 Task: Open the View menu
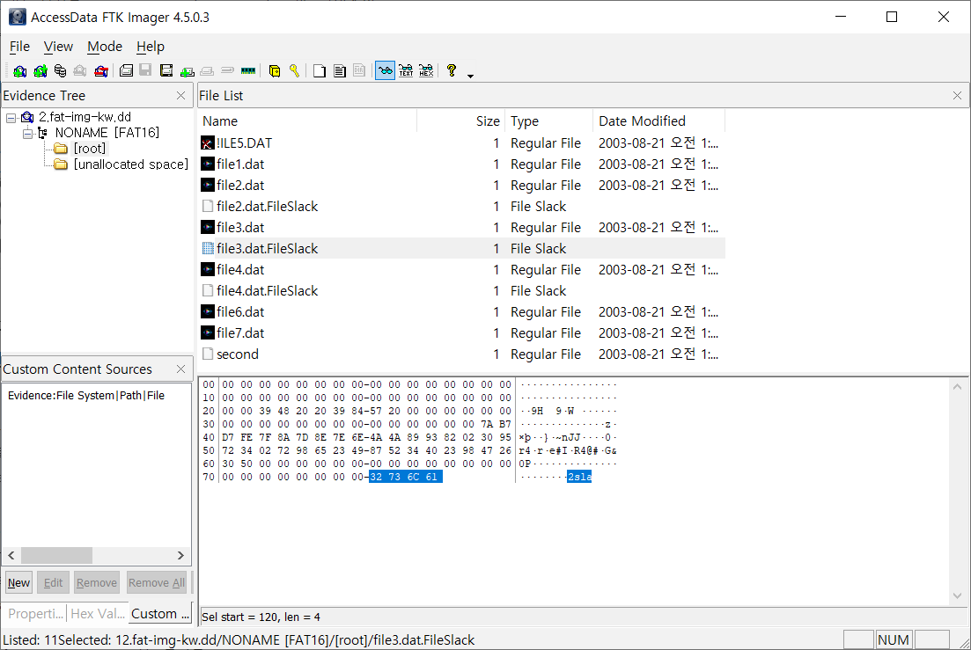[58, 47]
